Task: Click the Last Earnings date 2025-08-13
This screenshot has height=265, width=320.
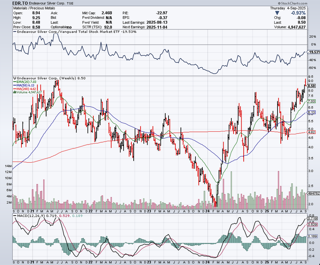Action: (157, 23)
